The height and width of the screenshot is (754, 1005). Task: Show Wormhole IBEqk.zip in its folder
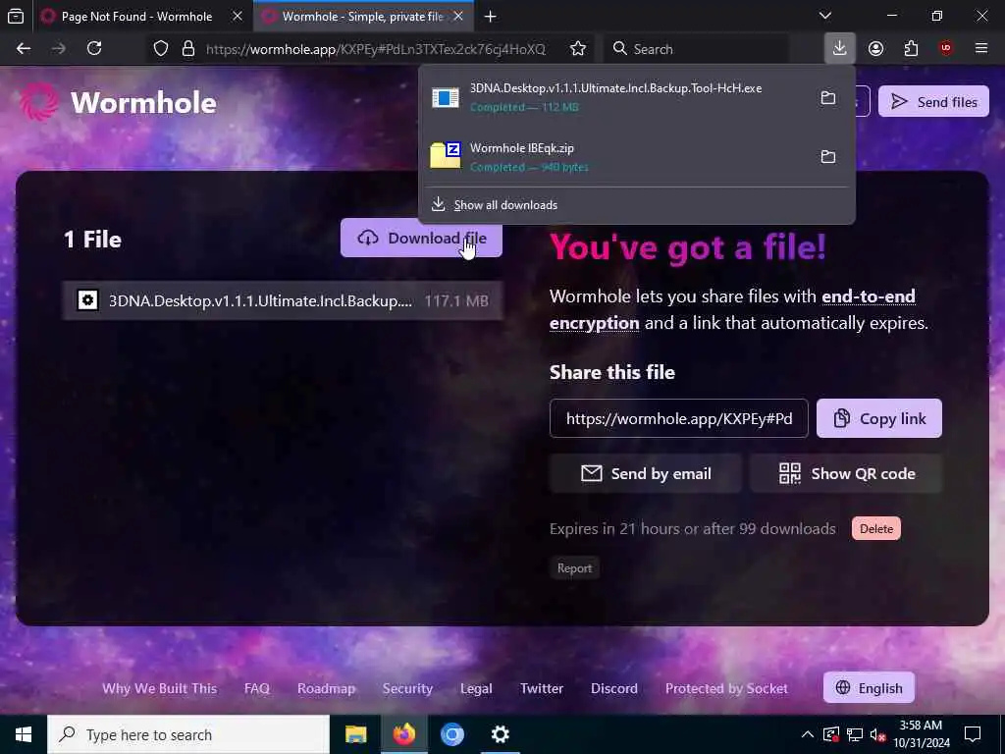(828, 156)
